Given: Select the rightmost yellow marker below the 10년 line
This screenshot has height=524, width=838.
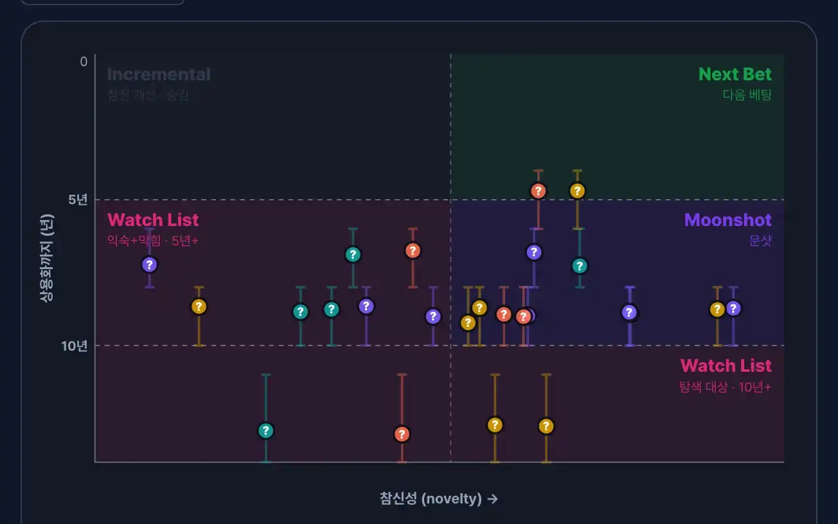Looking at the screenshot, I should (x=546, y=426).
